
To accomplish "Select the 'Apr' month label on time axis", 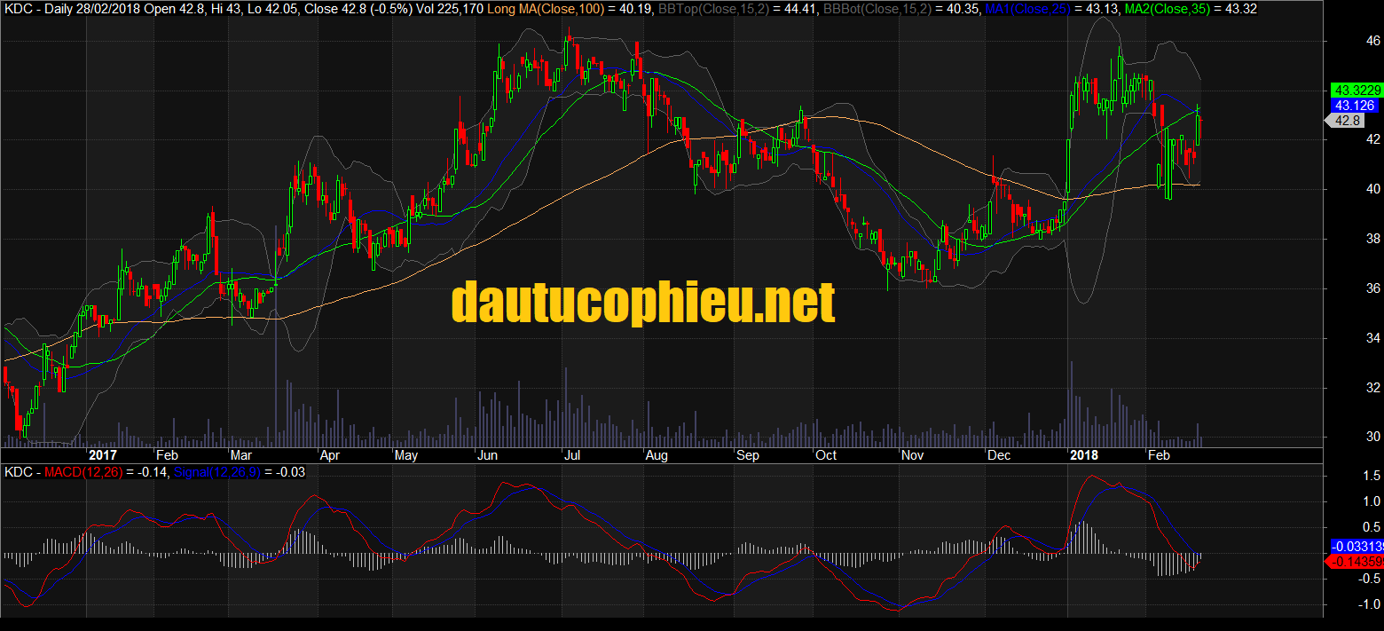I will [330, 455].
